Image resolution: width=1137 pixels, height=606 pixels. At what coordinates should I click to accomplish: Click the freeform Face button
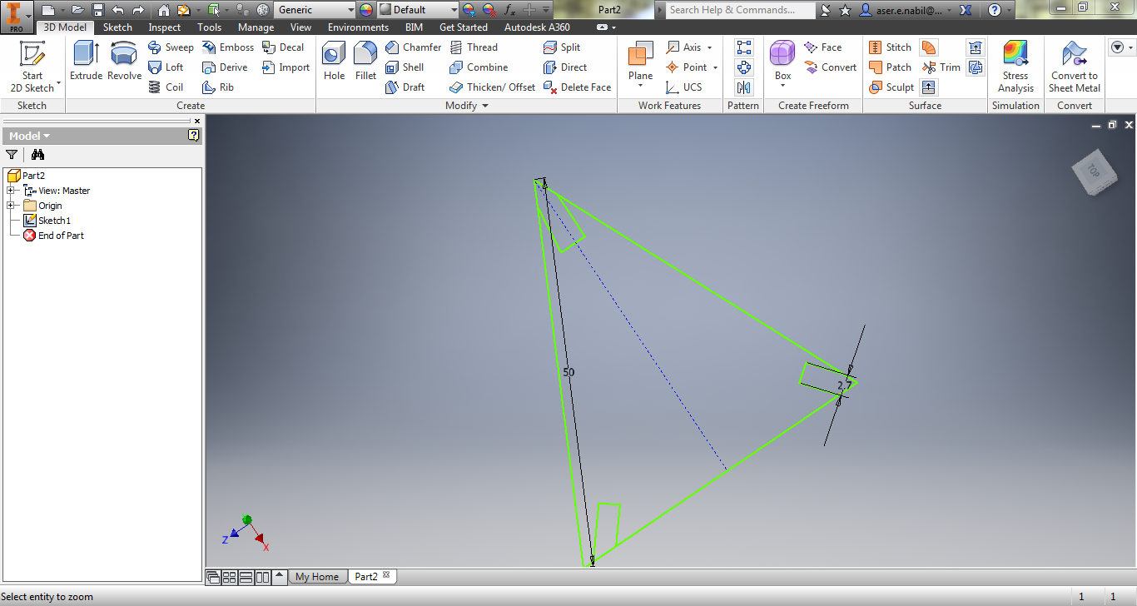click(x=823, y=47)
